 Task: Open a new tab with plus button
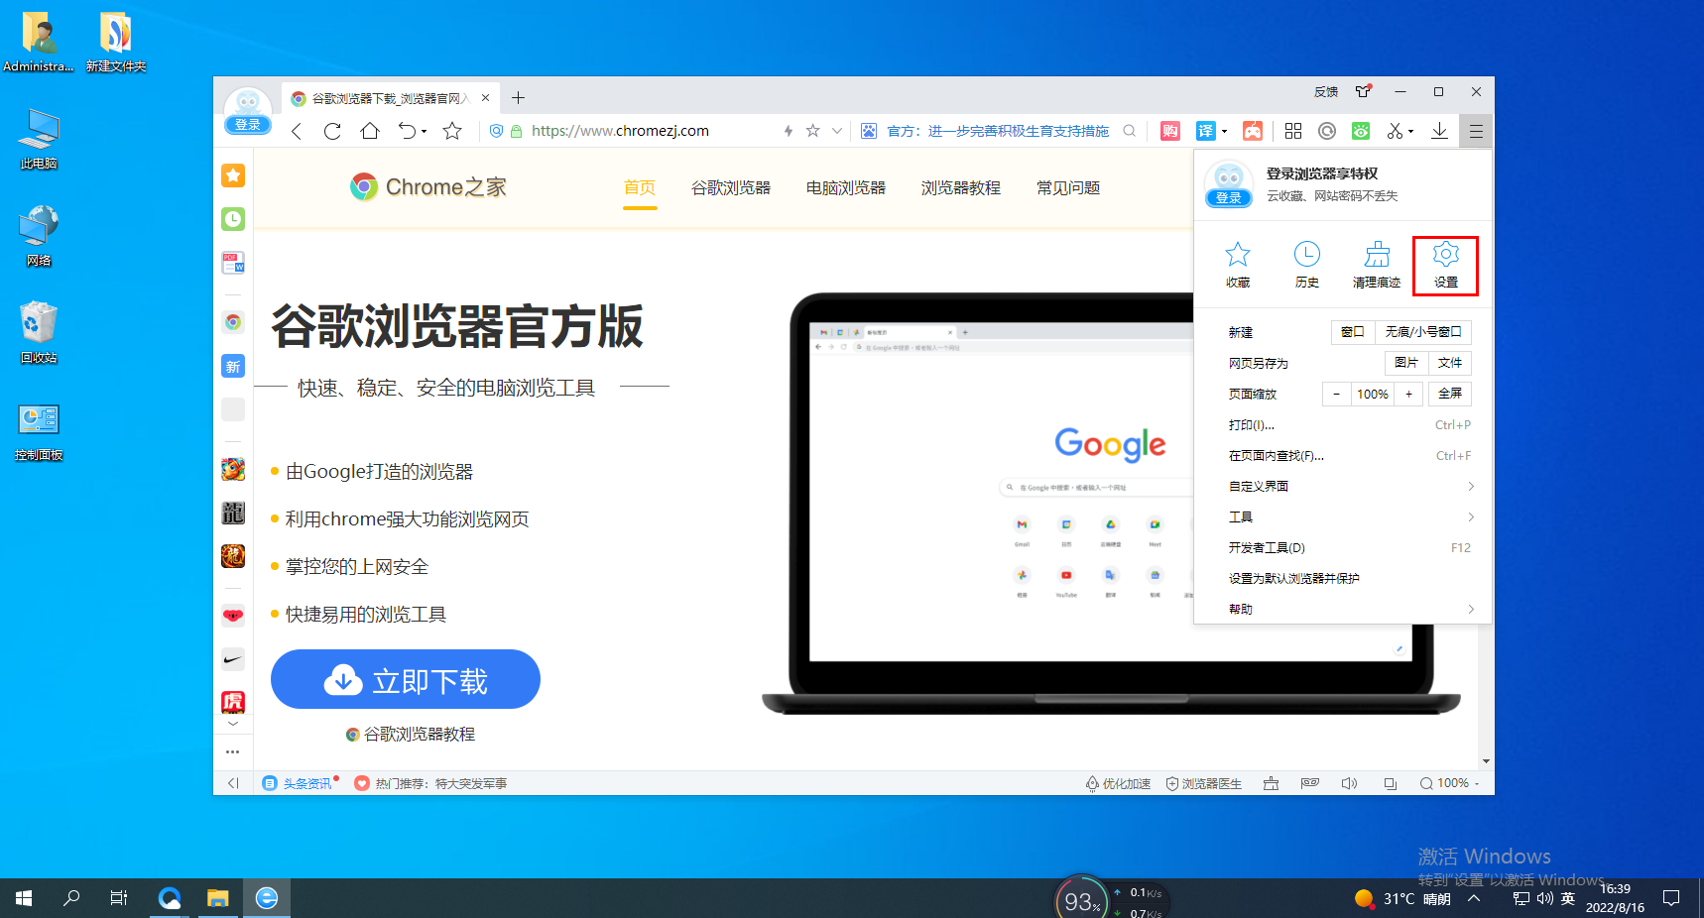point(518,97)
